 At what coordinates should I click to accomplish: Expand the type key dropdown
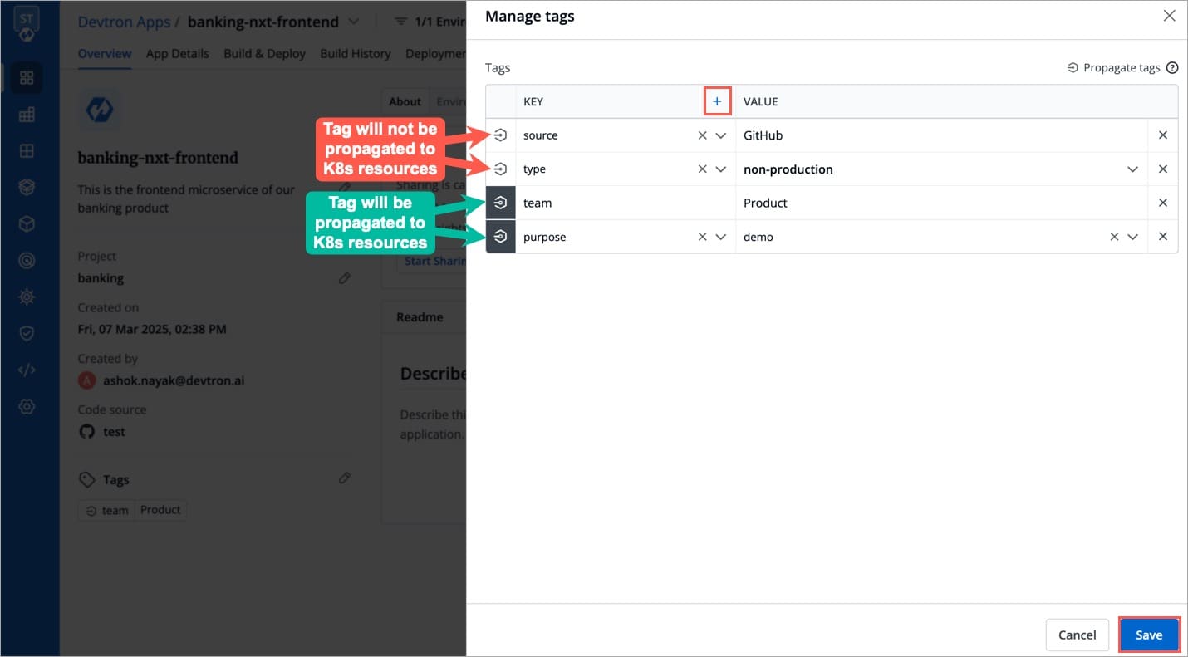pos(721,169)
